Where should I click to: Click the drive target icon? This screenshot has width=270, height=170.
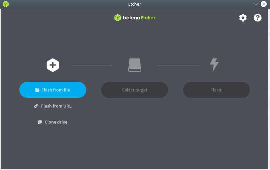(135, 65)
